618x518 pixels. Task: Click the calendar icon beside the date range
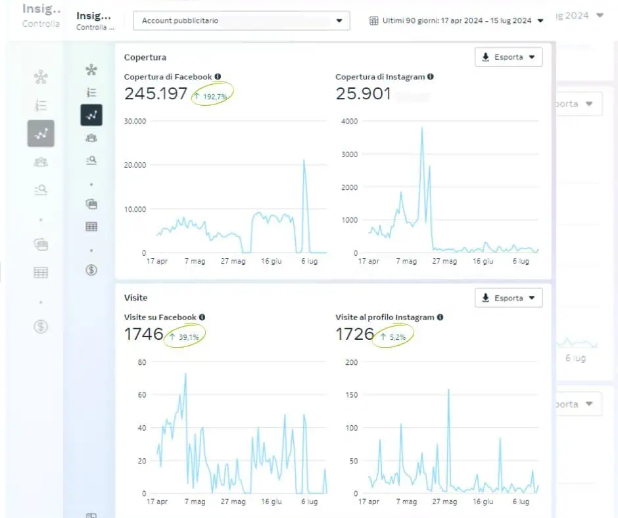[373, 20]
